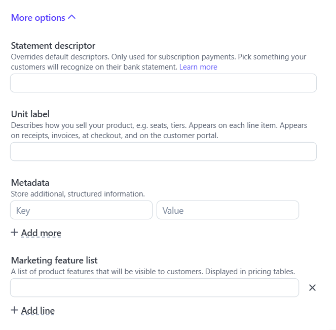Click the Metadata section heading
This screenshot has height=330, width=336.
(30, 183)
